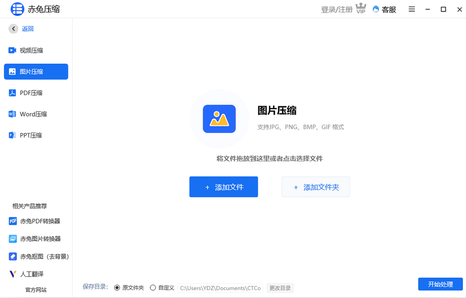
Task: Open 人工翻译 translation service
Action: point(27,274)
